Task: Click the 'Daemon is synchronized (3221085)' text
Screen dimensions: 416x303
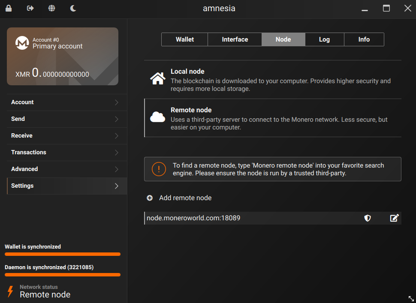Action: point(49,267)
